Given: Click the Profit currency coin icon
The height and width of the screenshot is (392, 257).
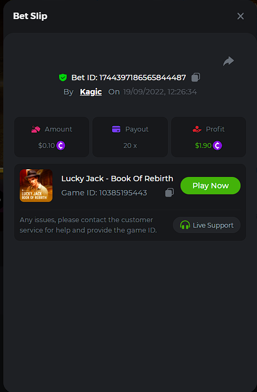Looking at the screenshot, I should 217,146.
